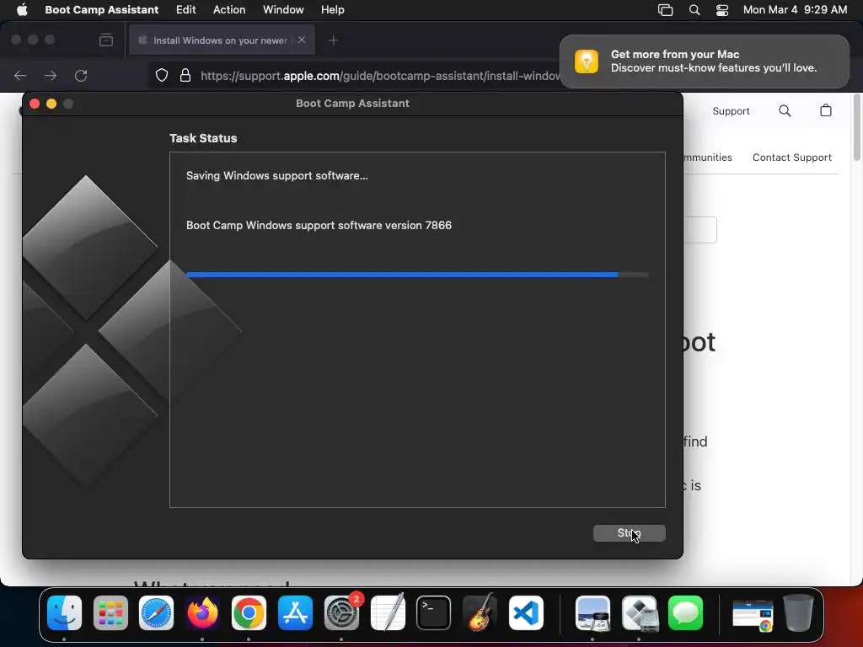Open Finder from the Dock
This screenshot has width=863, height=647.
pyautogui.click(x=64, y=613)
